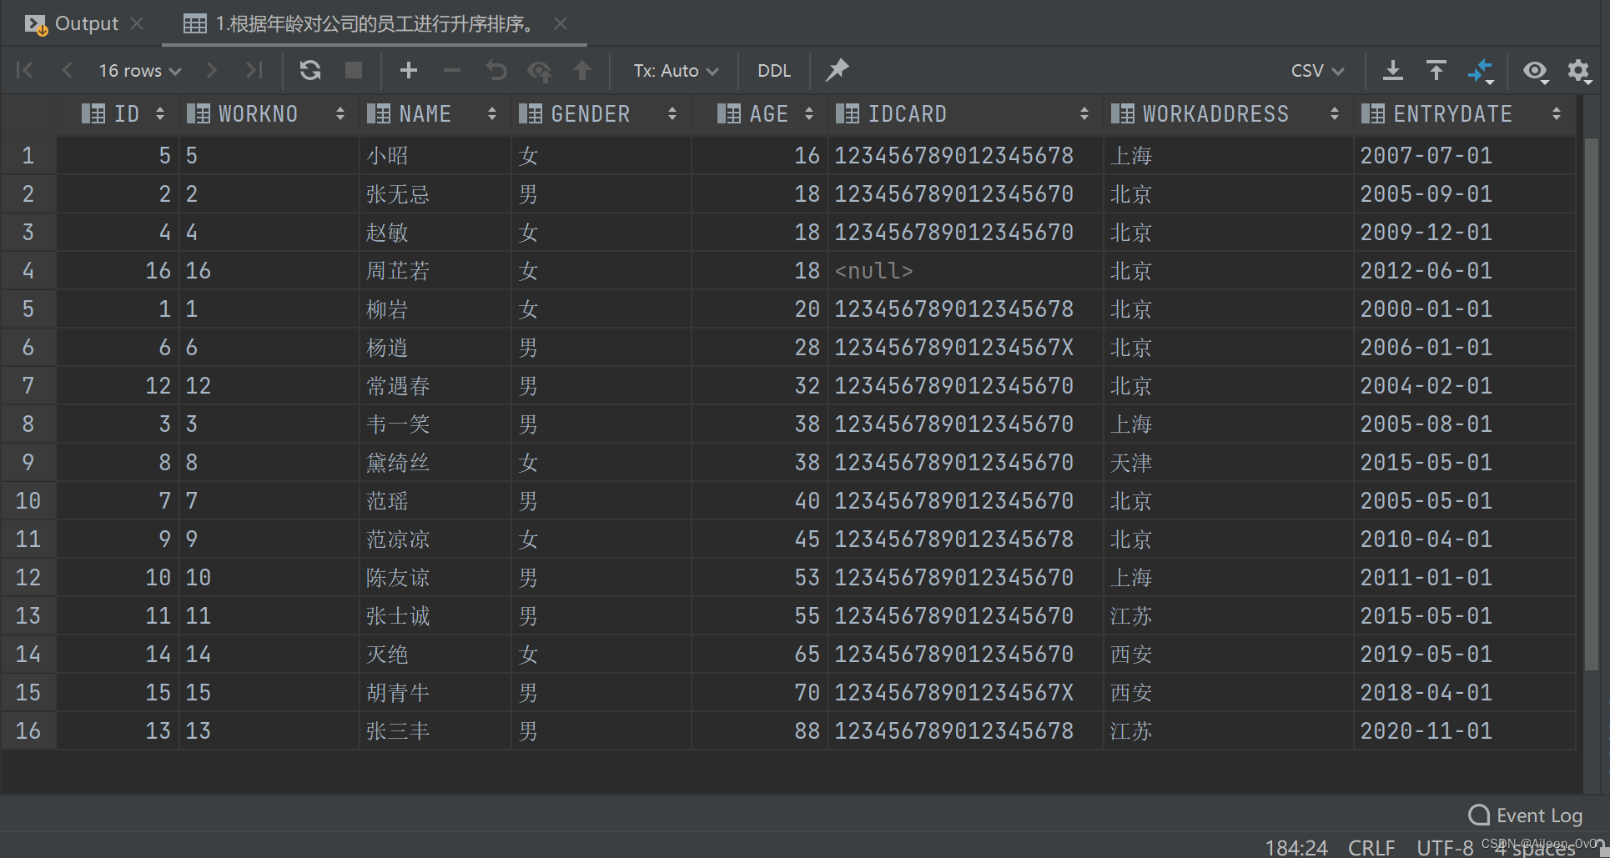Open the Event Log
The width and height of the screenshot is (1610, 858).
[1526, 815]
